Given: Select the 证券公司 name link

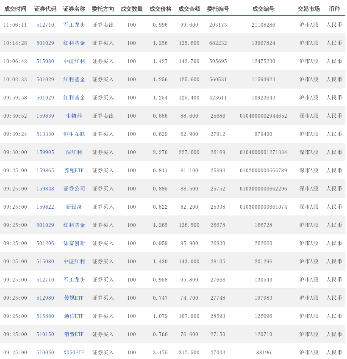Looking at the screenshot, I should tap(74, 189).
